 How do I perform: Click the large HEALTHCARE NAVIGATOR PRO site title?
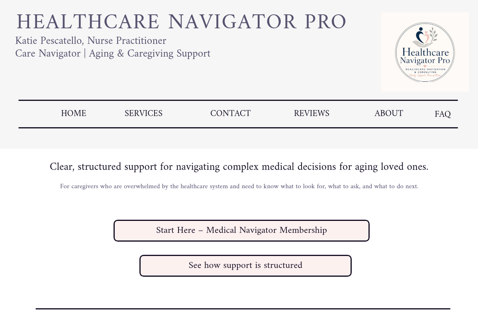point(181,22)
